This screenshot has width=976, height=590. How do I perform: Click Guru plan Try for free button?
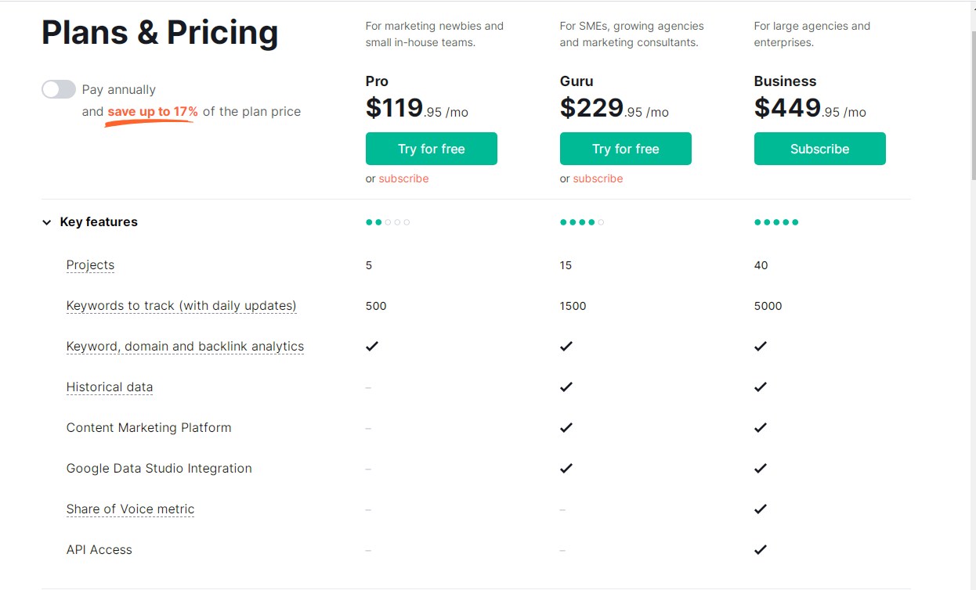pyautogui.click(x=625, y=149)
